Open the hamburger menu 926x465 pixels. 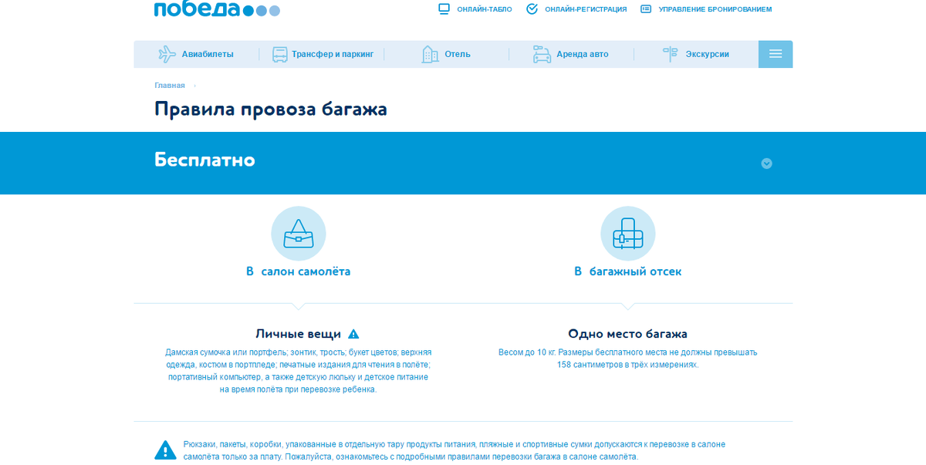click(775, 53)
